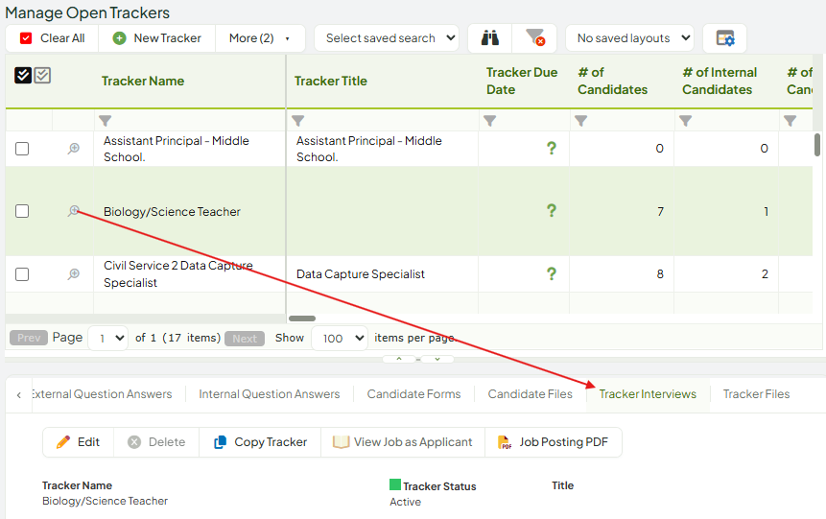
Task: Tick checkbox for Civil Service 2 Data Capture
Action: point(22,274)
